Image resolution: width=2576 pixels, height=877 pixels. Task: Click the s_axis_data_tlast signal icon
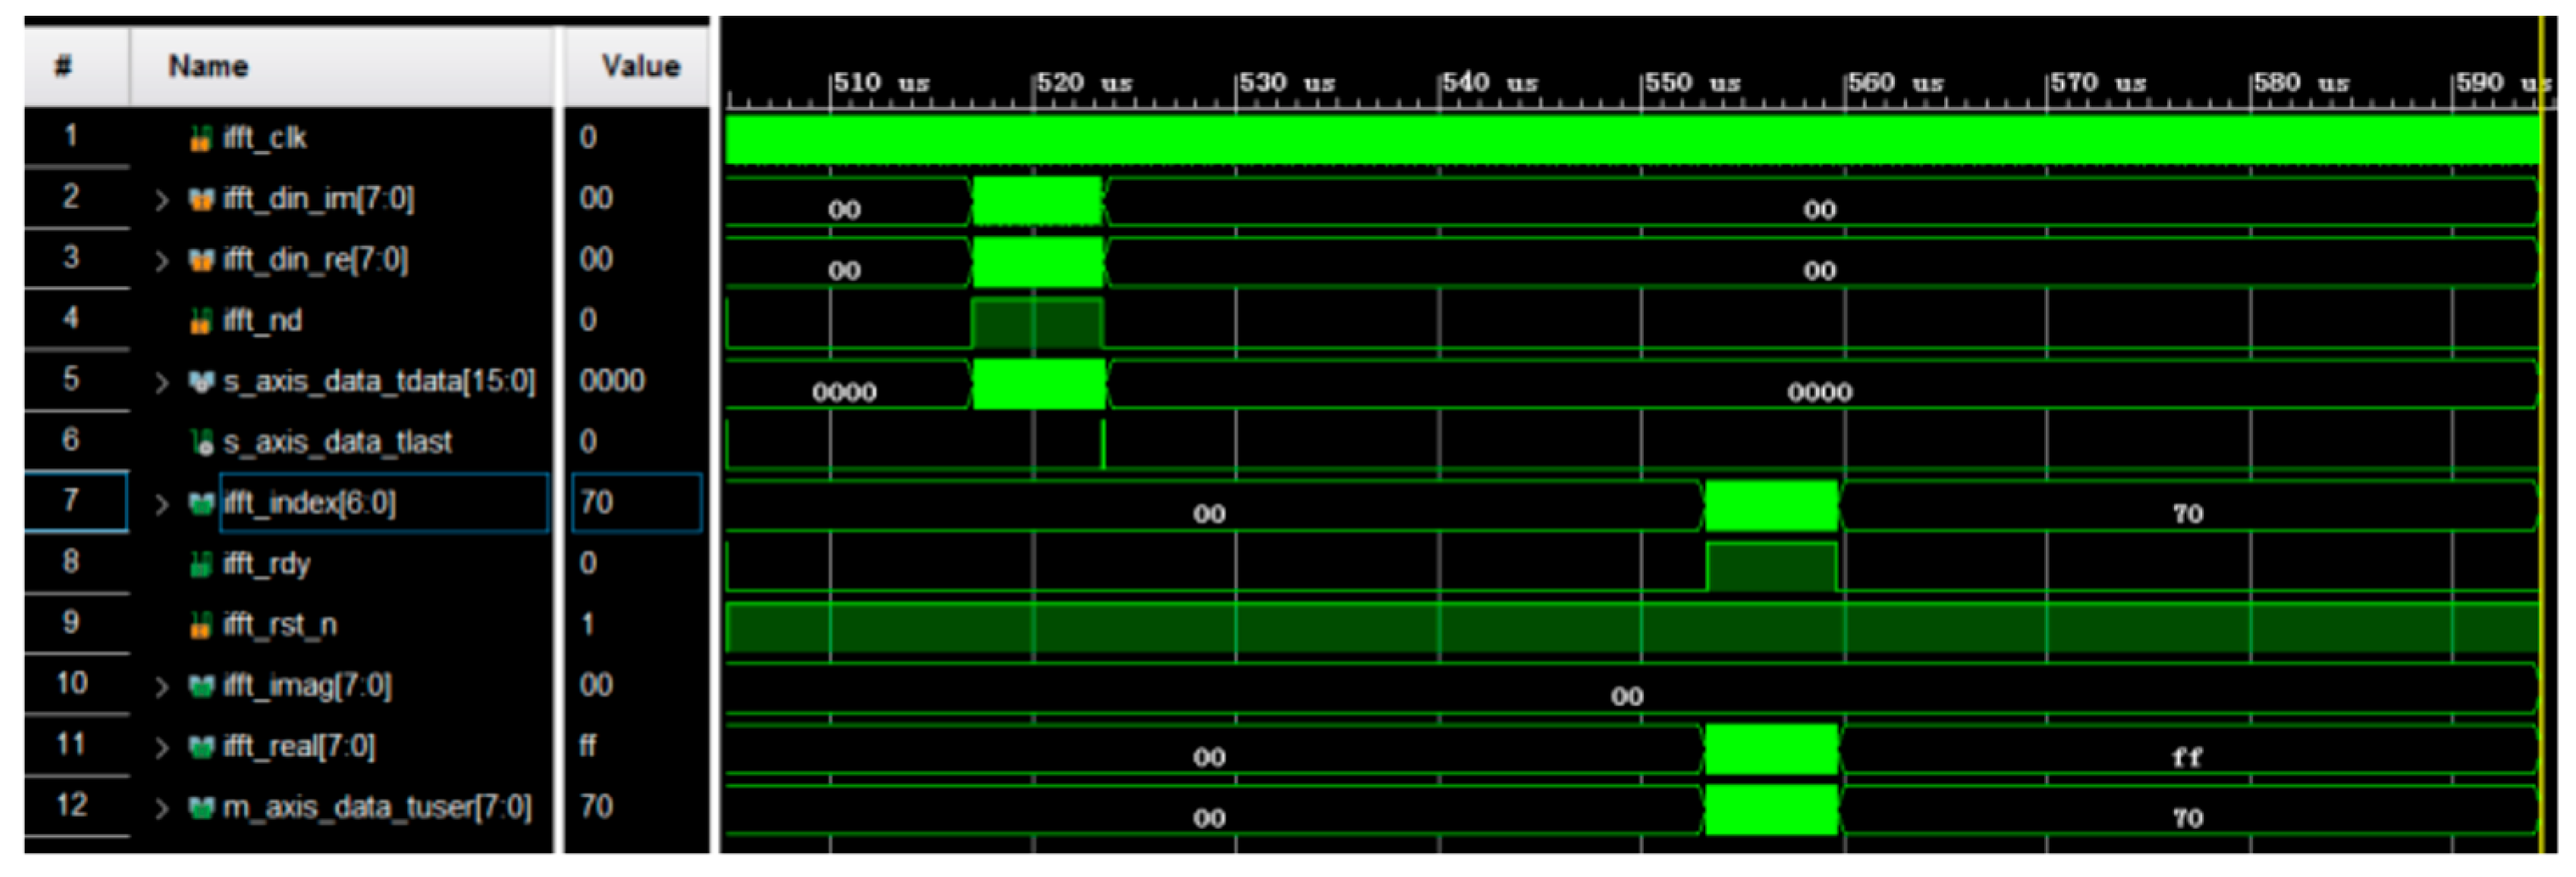tap(202, 443)
